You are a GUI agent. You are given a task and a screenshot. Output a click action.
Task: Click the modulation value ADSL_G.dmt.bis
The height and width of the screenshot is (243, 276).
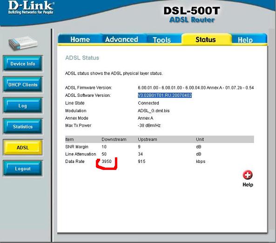[x=154, y=111]
